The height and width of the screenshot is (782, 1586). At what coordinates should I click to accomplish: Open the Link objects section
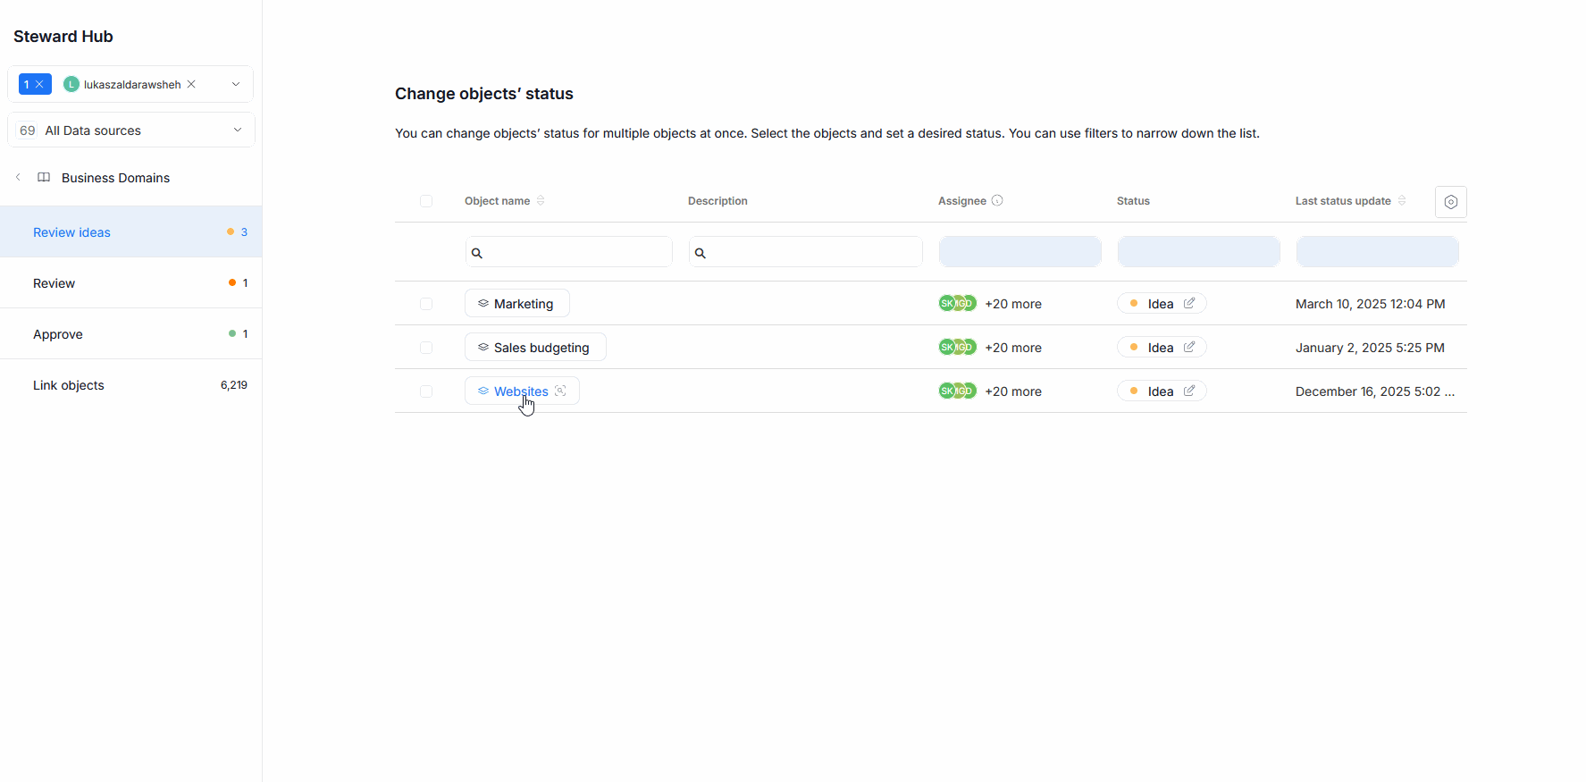[x=69, y=385]
